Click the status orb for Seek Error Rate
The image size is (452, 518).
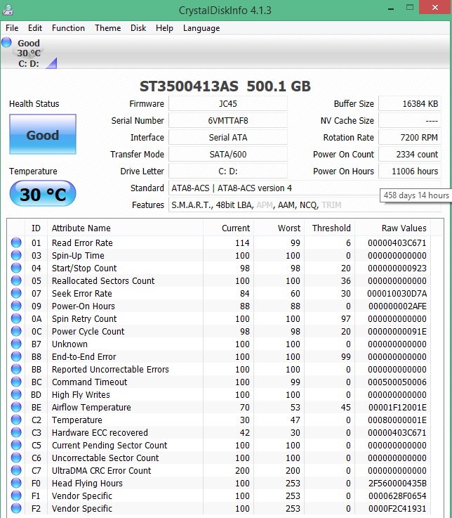pos(16,293)
